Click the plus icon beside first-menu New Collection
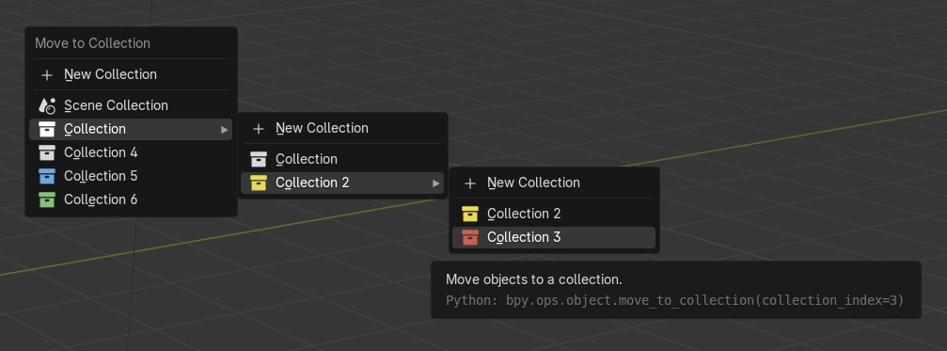This screenshot has width=947, height=351. (46, 75)
